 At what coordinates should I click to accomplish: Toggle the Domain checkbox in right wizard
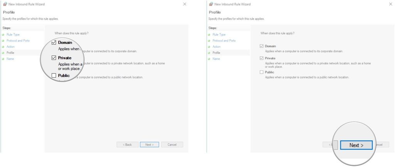click(262, 46)
